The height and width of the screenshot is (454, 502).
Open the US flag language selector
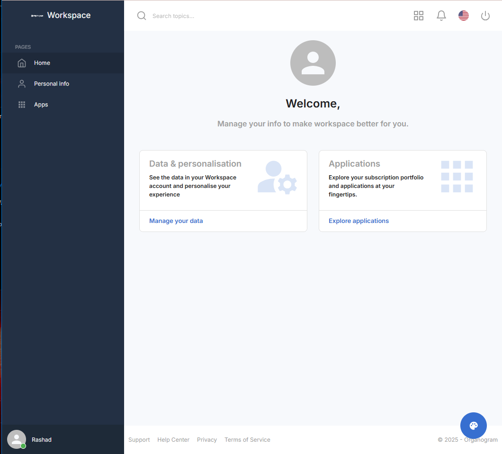(463, 16)
